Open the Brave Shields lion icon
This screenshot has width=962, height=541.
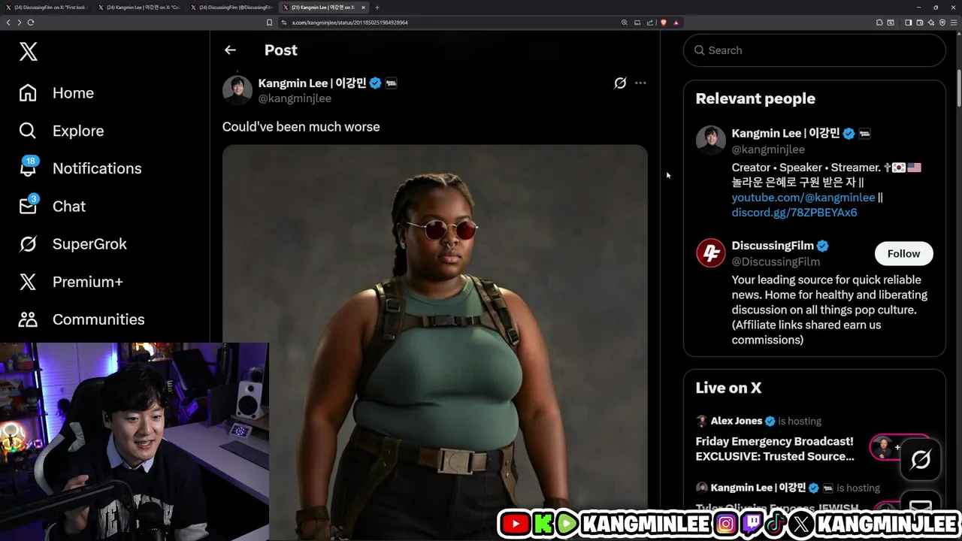pos(663,23)
